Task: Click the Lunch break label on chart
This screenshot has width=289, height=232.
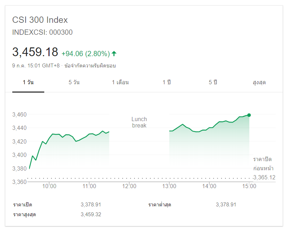Action: tap(139, 122)
